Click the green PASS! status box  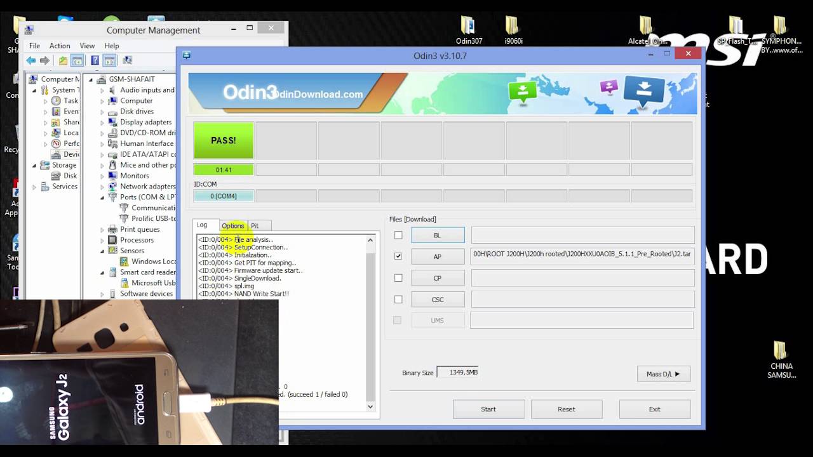[224, 140]
